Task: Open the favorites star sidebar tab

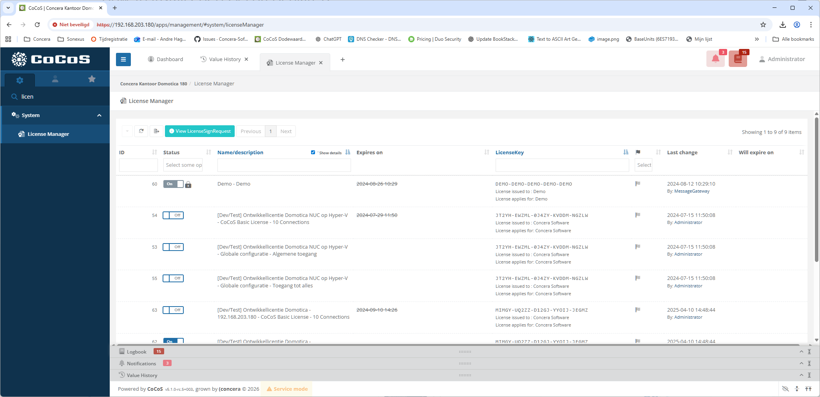Action: click(92, 79)
